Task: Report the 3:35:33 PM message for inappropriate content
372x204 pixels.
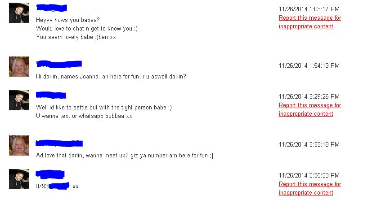Action: click(x=309, y=188)
